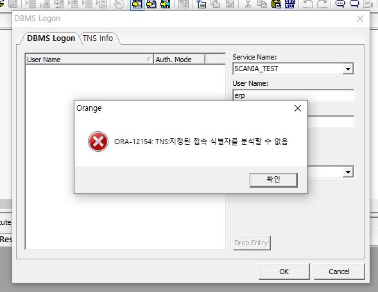378x292 pixels.
Task: Click the floppy disk save icon
Action: click(x=13, y=4)
